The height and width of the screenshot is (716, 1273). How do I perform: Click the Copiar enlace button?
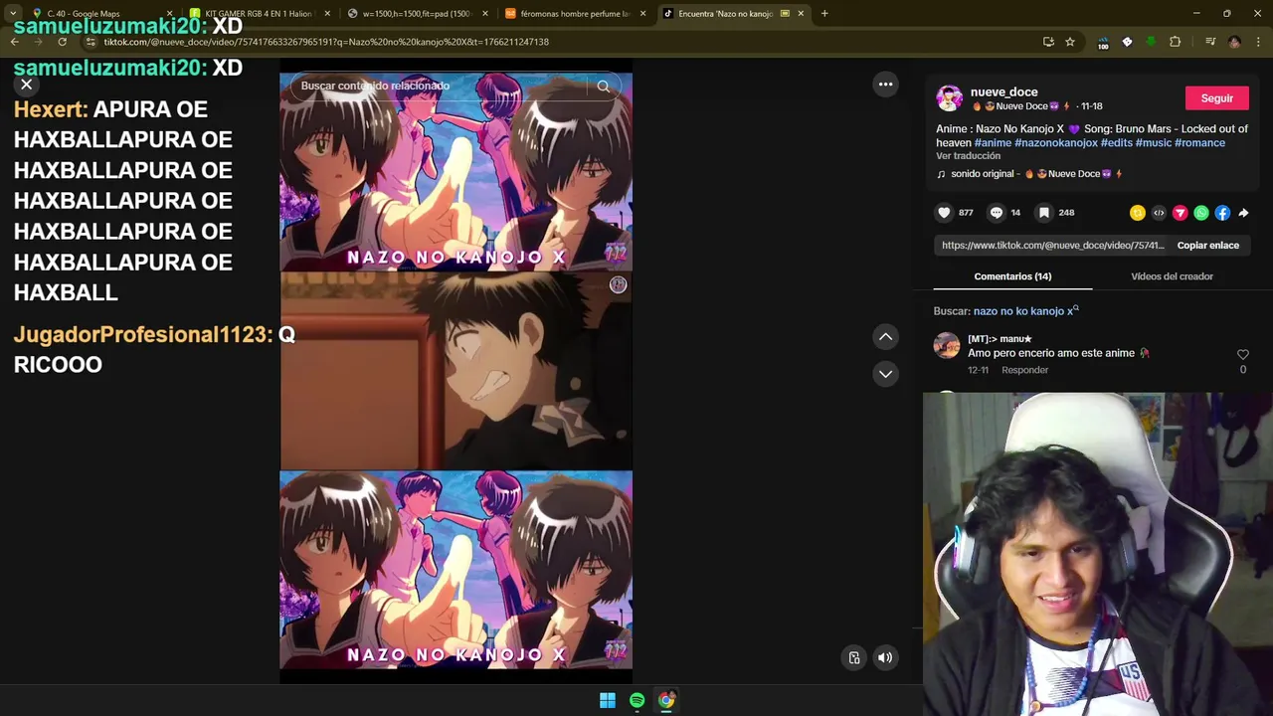[1207, 246]
